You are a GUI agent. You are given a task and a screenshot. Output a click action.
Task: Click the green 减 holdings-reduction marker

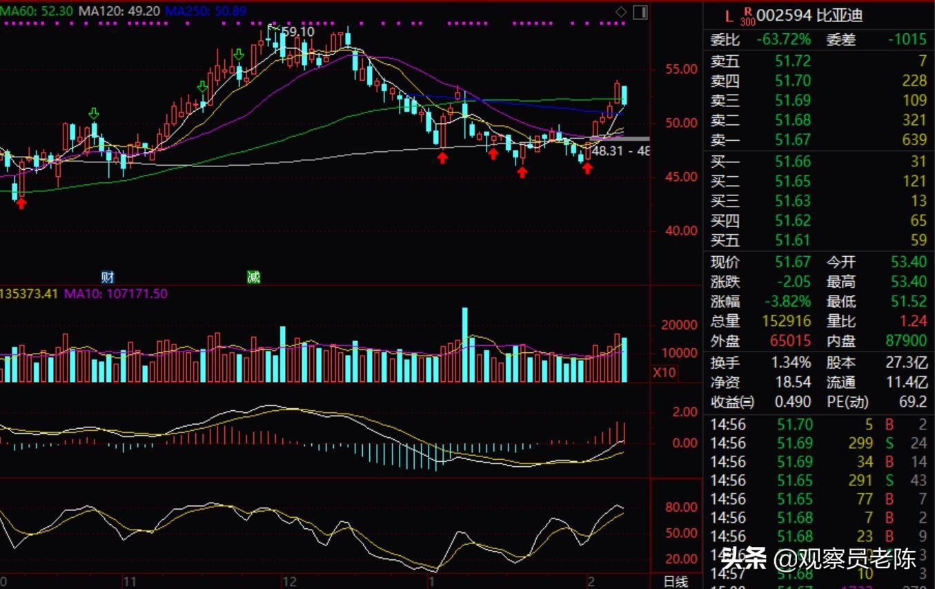click(x=254, y=278)
